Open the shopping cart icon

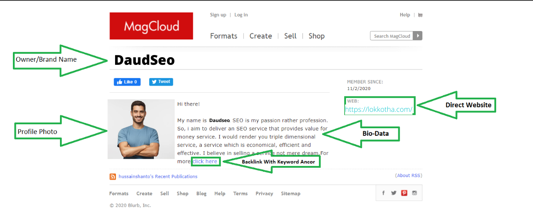[420, 15]
